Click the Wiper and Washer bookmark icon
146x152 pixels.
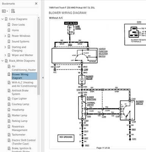click(9, 55)
